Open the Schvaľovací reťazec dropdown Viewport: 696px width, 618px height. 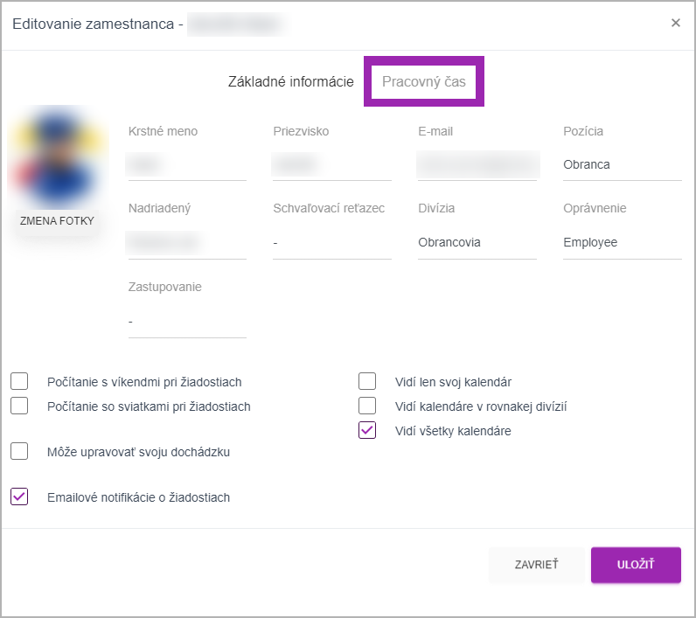tap(332, 243)
